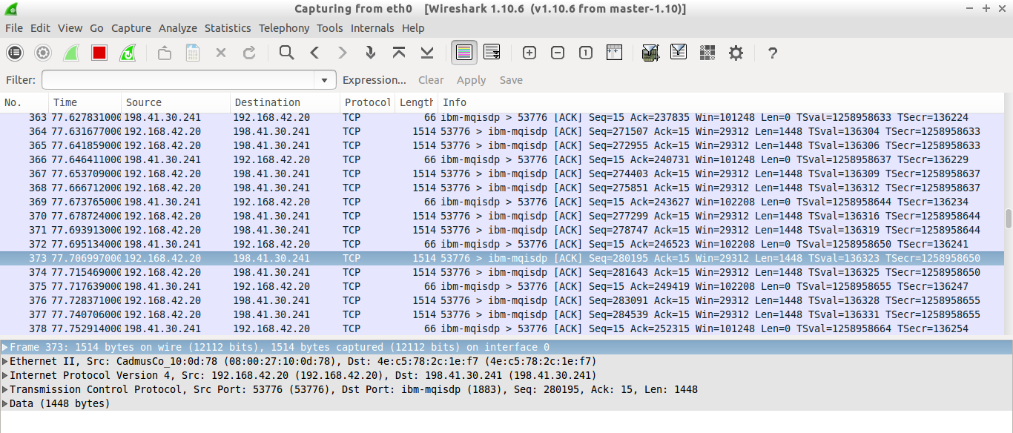Open the coloring rules icon

(x=707, y=53)
